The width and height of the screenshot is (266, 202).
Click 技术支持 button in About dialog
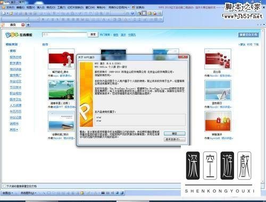(x=174, y=139)
